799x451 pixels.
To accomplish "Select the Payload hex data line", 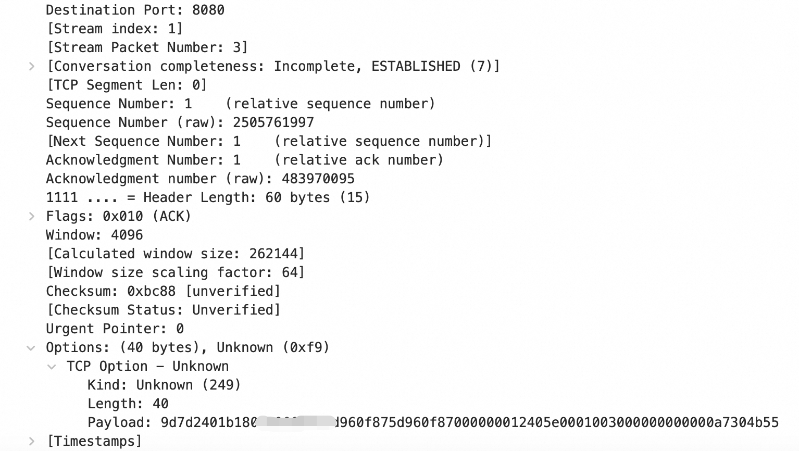I will [432, 422].
